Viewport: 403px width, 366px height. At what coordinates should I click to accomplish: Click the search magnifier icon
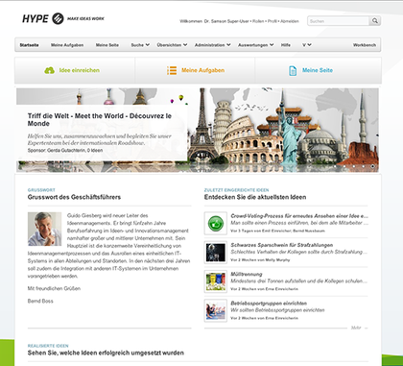tap(374, 21)
